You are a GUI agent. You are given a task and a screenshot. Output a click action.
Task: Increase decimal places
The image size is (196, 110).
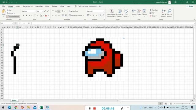pos(100,15)
